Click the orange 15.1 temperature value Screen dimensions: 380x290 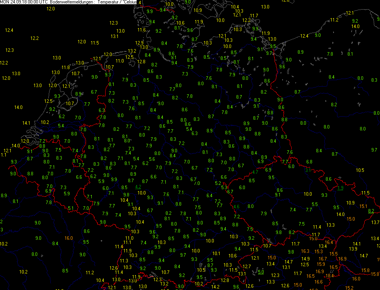[363, 206]
